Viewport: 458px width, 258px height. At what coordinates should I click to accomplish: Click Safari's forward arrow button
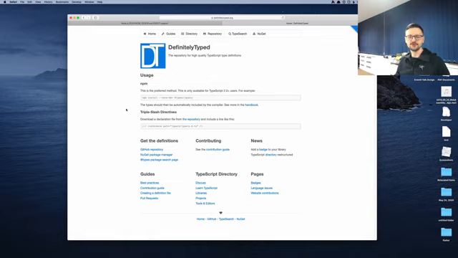pyautogui.click(x=89, y=18)
